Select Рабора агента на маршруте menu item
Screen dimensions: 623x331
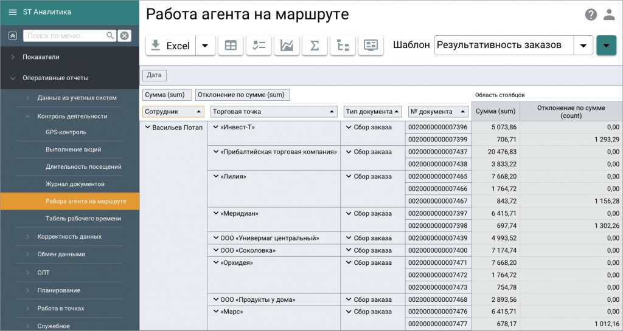(x=69, y=201)
